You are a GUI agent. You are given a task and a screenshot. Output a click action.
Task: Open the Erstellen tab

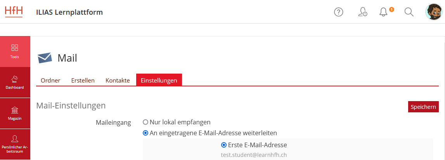click(83, 81)
